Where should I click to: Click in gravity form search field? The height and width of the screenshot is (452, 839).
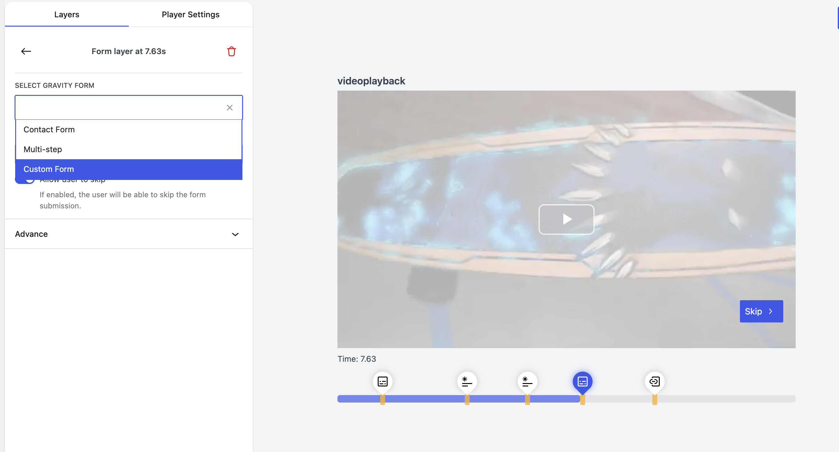point(120,108)
